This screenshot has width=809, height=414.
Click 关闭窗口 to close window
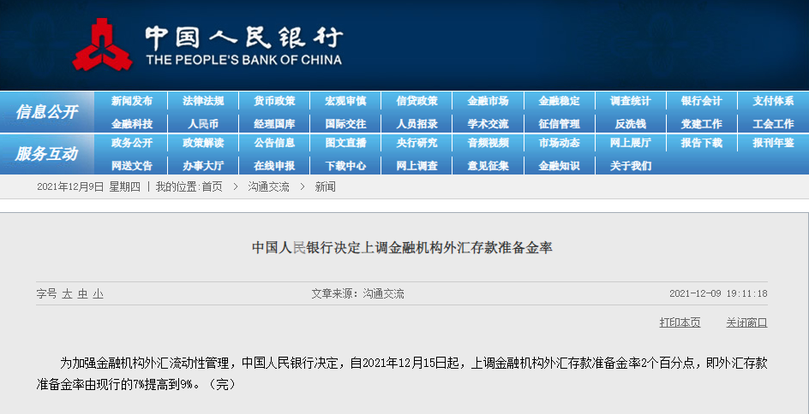(x=746, y=322)
